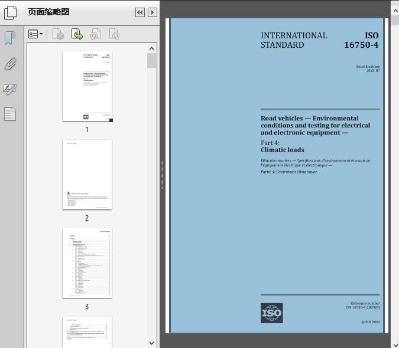Viewport: 399px width, 348px height.
Task: Select page 1 thumbnail
Action: click(x=87, y=86)
